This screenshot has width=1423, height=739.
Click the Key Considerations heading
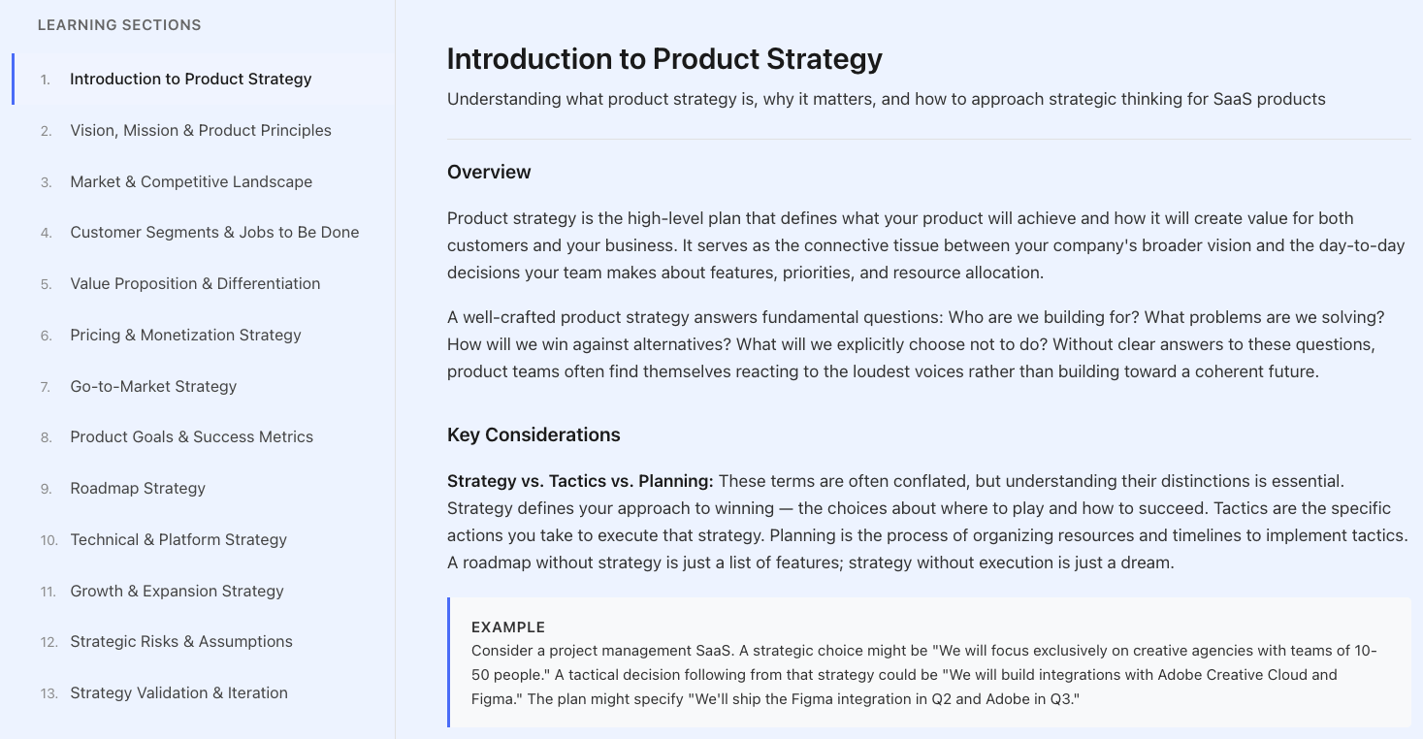tap(534, 435)
